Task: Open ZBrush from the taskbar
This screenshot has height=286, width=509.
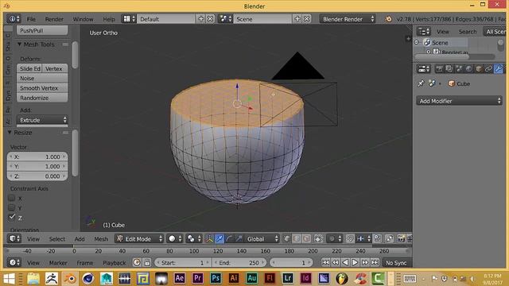Action: [51, 278]
